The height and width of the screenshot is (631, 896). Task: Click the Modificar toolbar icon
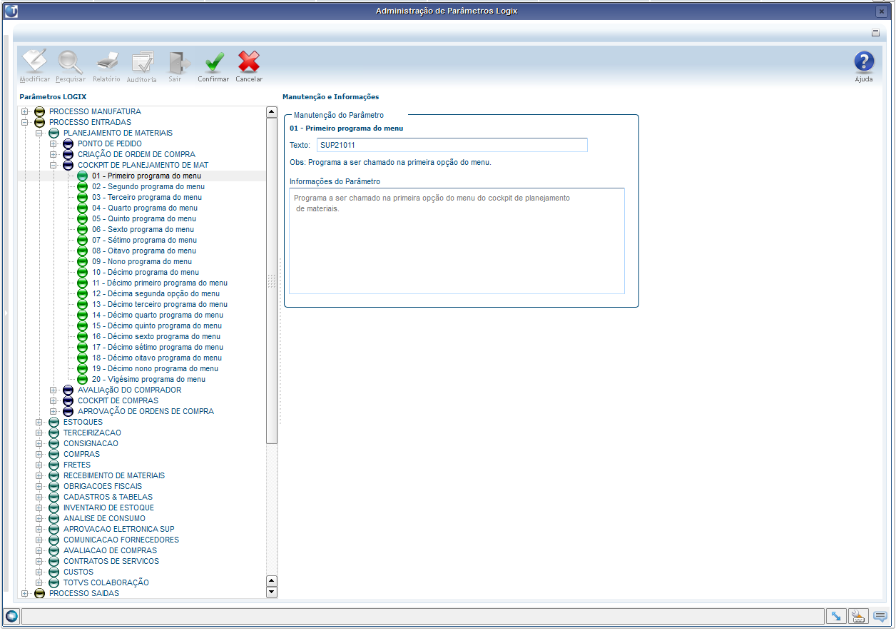(34, 62)
